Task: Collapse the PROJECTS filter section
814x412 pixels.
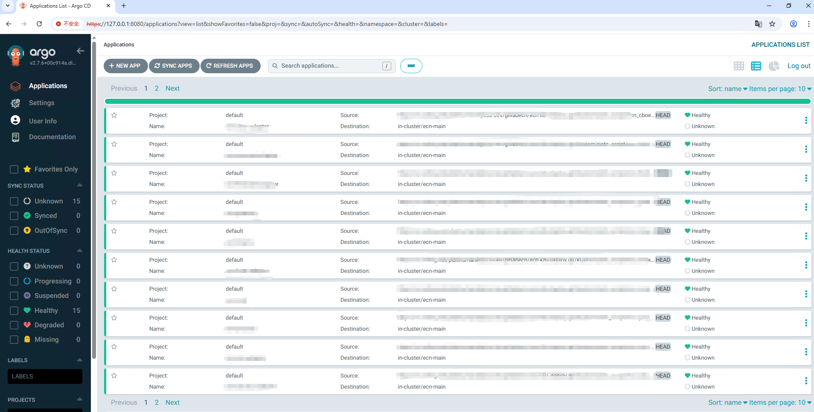Action: (x=79, y=399)
